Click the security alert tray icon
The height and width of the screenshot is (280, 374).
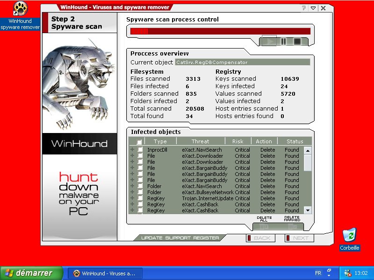pos(347,273)
